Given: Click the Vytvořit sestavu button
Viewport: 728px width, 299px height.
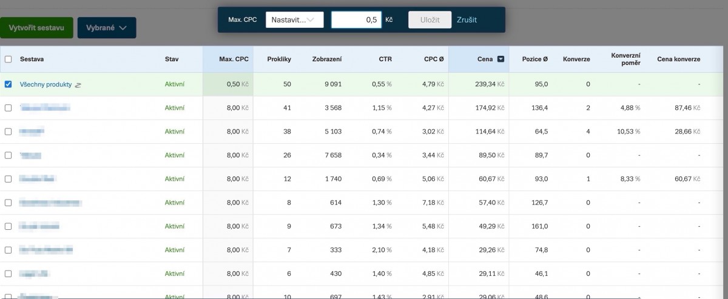Looking at the screenshot, I should tap(36, 28).
